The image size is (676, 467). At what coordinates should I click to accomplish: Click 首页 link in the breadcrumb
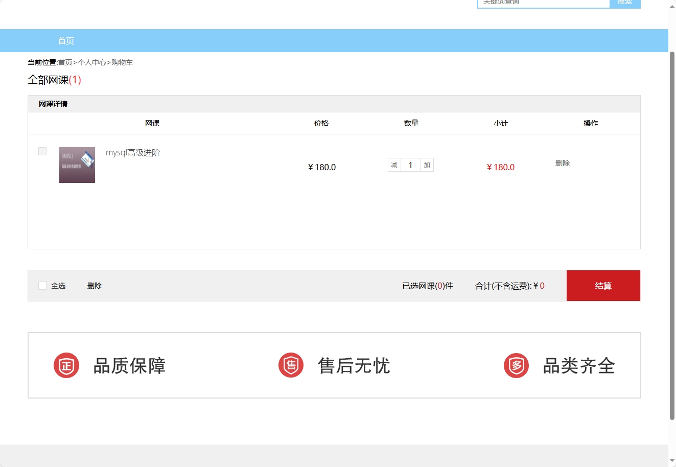point(64,62)
